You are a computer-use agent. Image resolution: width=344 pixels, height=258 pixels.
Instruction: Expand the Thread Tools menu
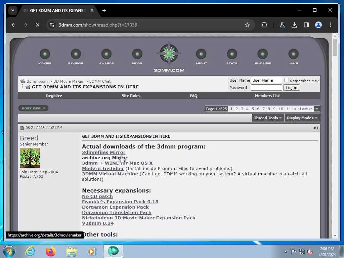point(268,118)
